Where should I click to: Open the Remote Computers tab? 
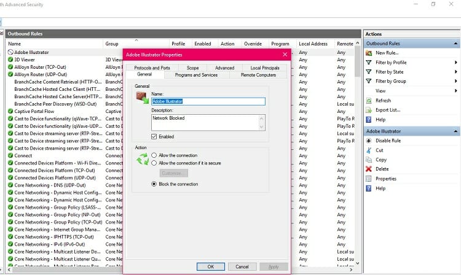(x=258, y=75)
